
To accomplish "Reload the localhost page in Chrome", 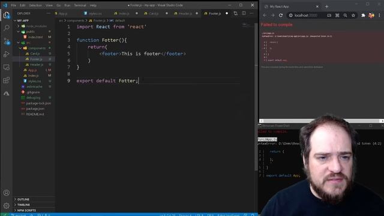I will (281, 16).
